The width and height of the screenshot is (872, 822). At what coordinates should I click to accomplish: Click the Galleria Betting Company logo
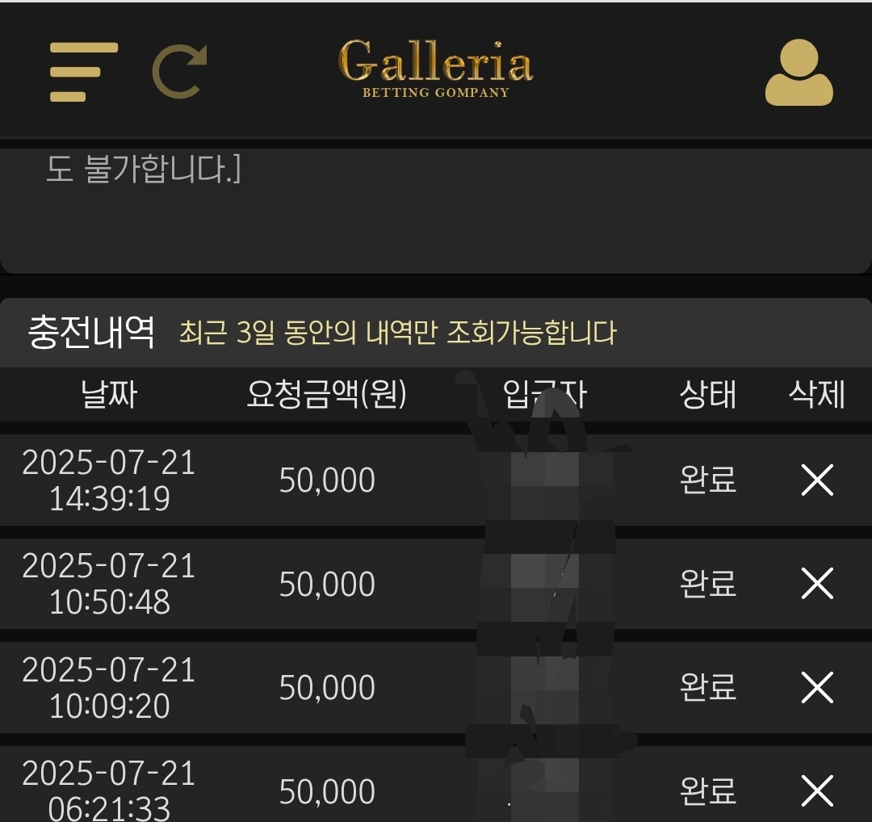pos(436,69)
